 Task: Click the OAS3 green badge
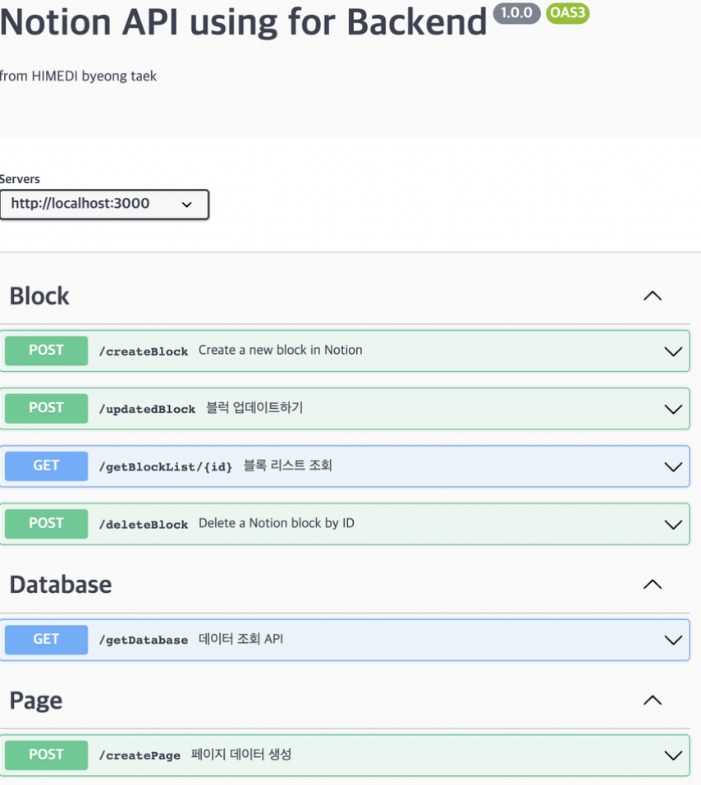[x=567, y=12]
